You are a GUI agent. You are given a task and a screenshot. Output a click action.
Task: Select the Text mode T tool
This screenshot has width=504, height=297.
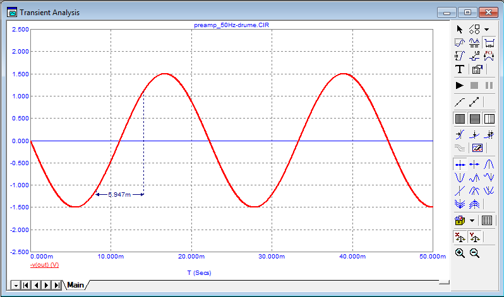tap(460, 69)
